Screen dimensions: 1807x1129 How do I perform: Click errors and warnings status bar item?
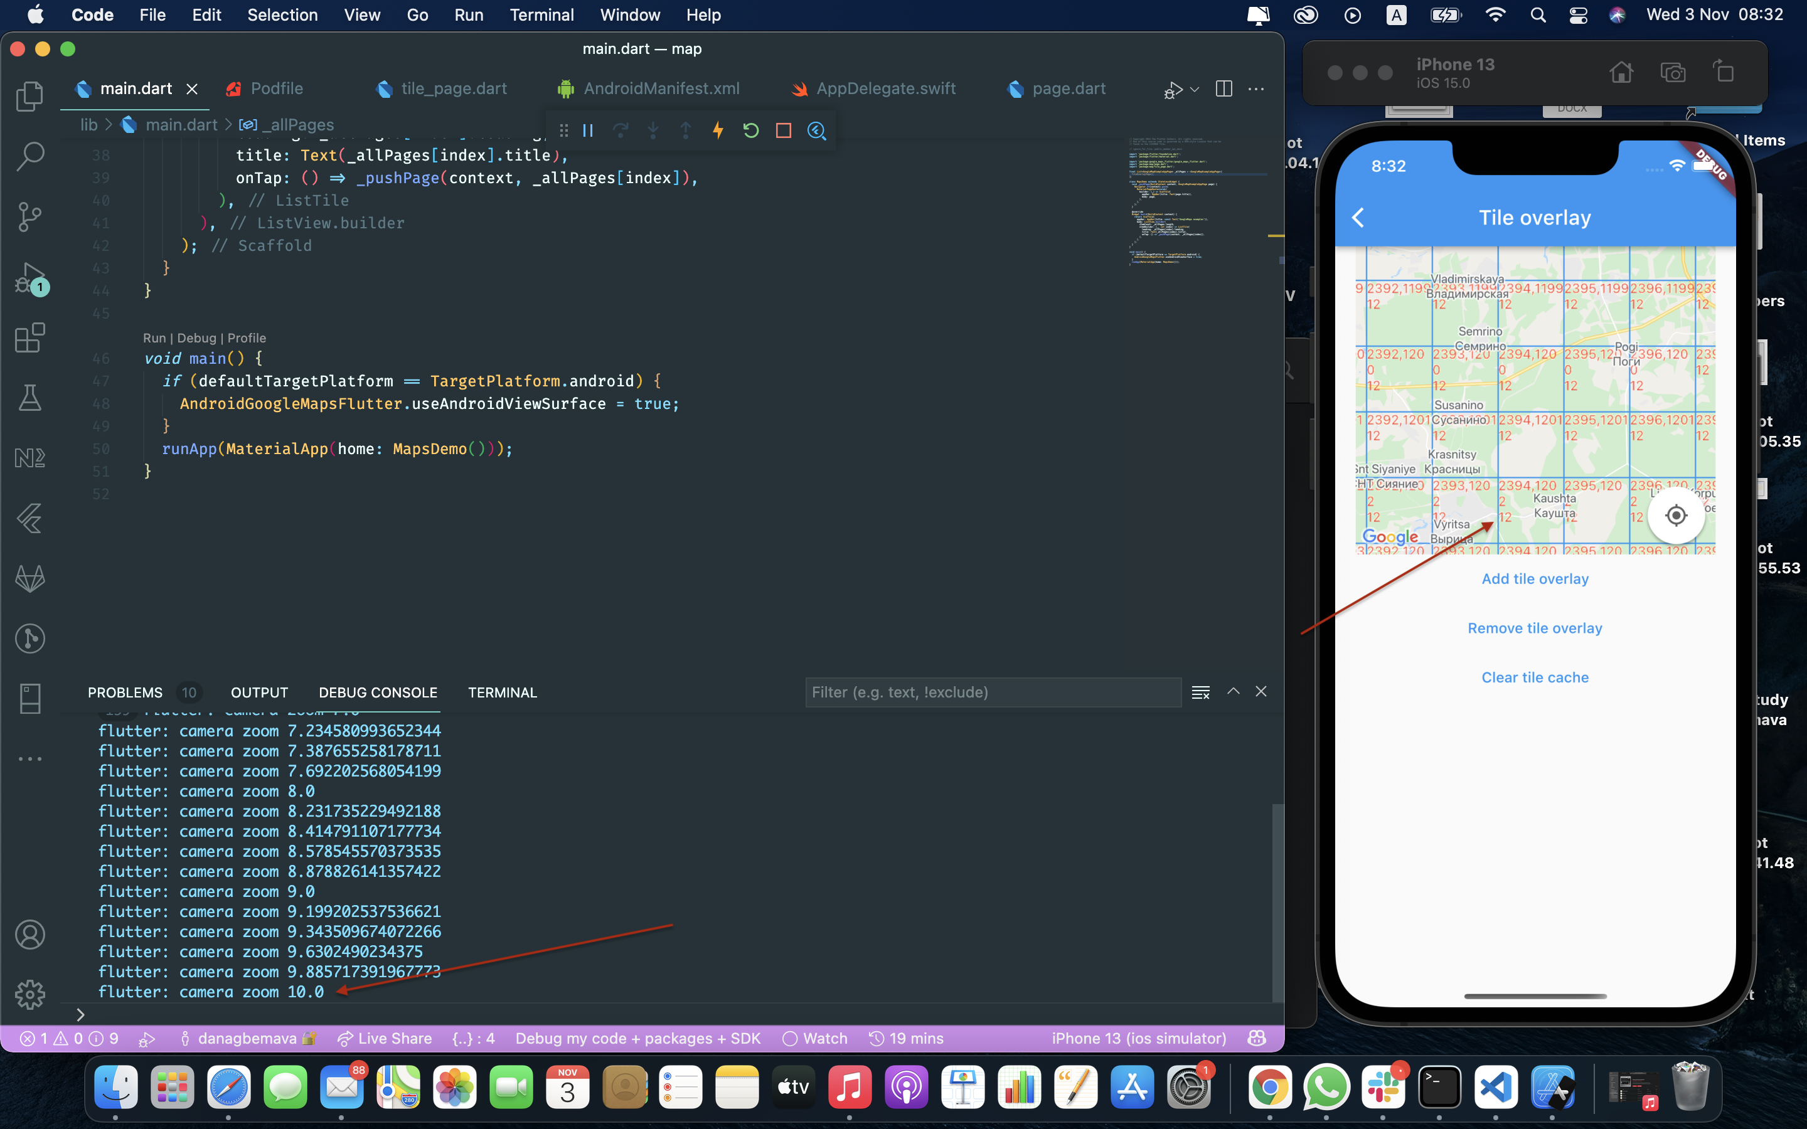click(68, 1038)
